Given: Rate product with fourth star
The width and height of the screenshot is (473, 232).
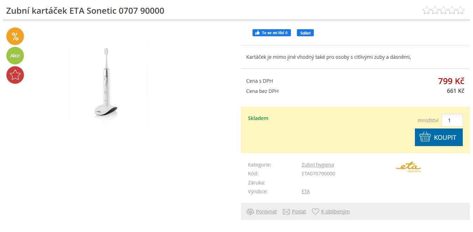Looking at the screenshot, I should tap(452, 11).
